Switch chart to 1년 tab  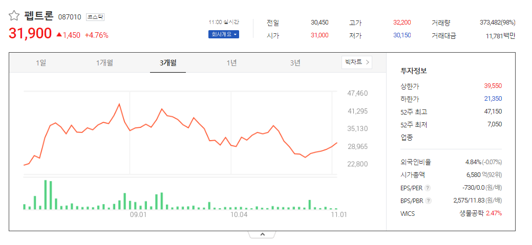point(231,63)
